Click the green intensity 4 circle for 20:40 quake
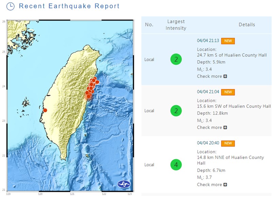272x199 pixels. pyautogui.click(x=176, y=165)
